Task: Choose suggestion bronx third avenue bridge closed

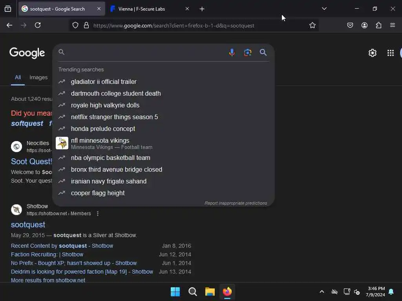Action: tap(163, 169)
